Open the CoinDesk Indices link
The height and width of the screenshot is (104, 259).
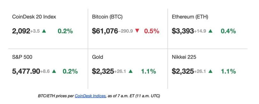click(90, 96)
